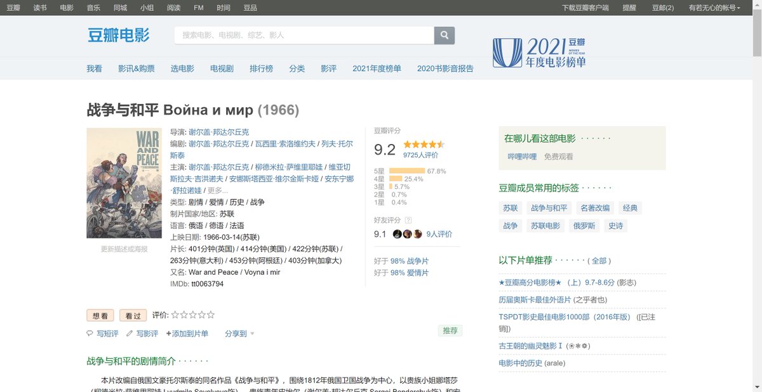Viewport: 762px width, 392px height.
Task: Click the speech bubble icon for 写短评
Action: pyautogui.click(x=90, y=333)
